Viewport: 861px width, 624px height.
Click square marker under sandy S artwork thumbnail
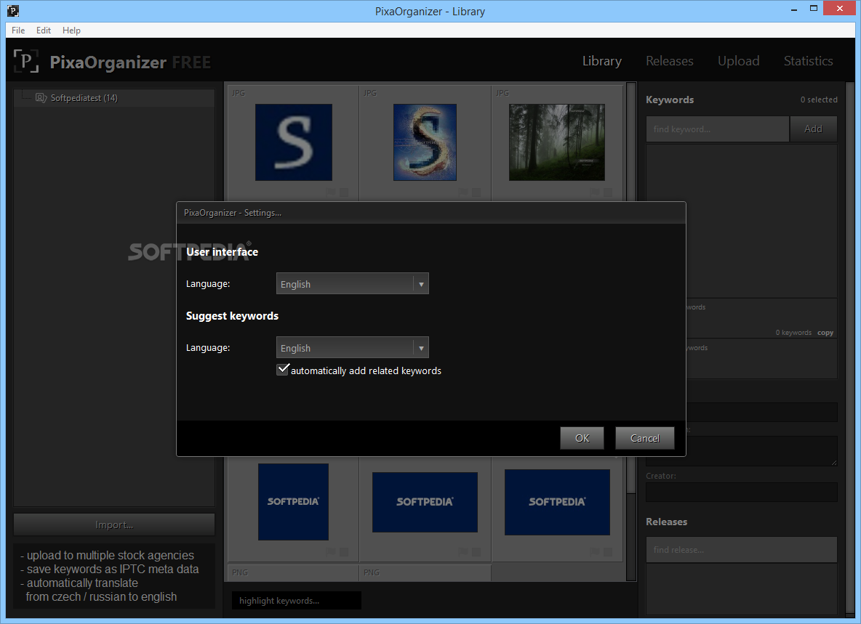(476, 192)
